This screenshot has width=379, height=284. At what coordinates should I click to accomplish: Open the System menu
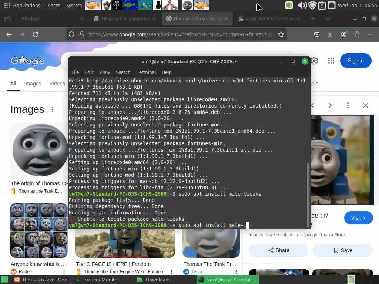tap(74, 5)
